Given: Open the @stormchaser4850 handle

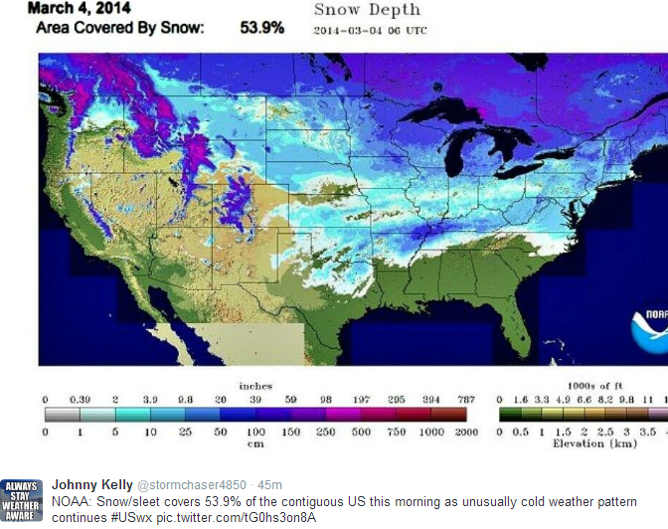Looking at the screenshot, I should (x=192, y=485).
